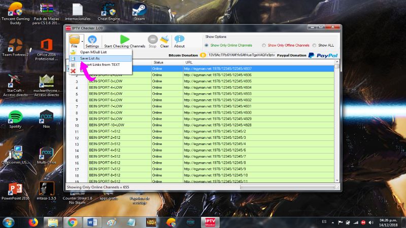Open the PayPal donation logo link

click(323, 55)
